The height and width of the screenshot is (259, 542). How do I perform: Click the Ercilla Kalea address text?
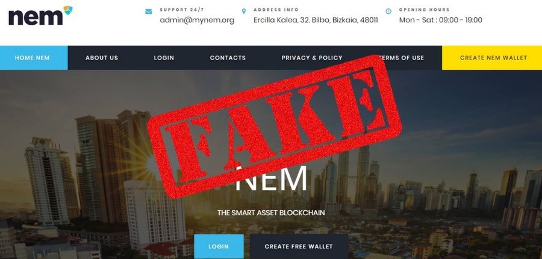(316, 20)
